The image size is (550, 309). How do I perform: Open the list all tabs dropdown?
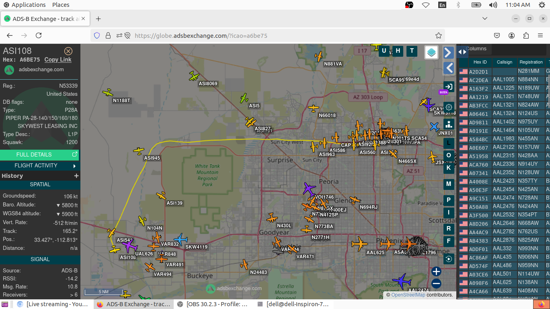tap(485, 19)
